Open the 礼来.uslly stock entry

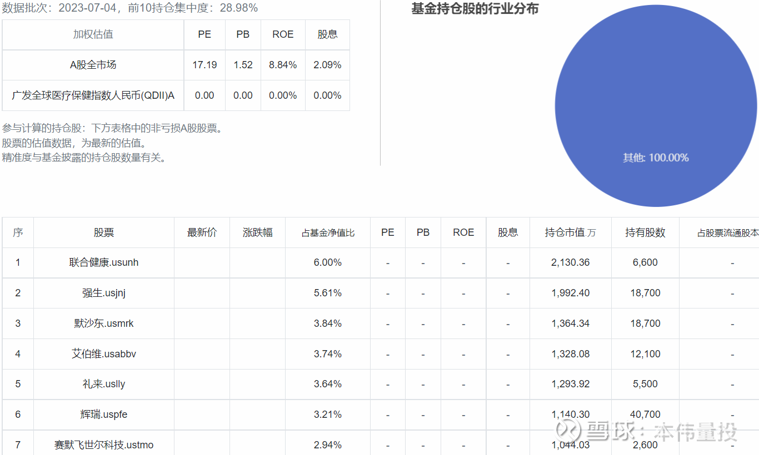click(104, 384)
